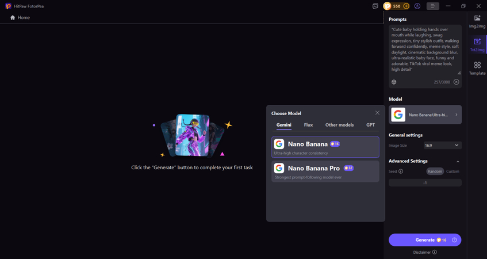Click the 16 credits badge on Nano Banana

[x=335, y=144]
